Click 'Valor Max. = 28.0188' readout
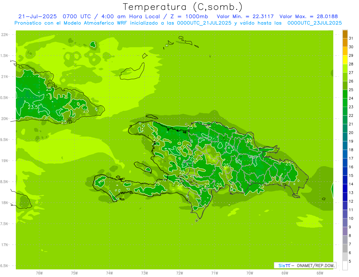The height and width of the screenshot is (277, 359). point(308,16)
